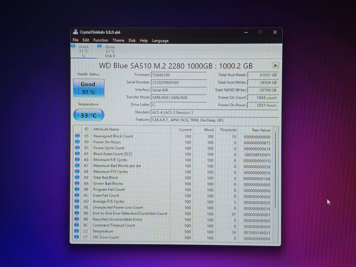Open the Help menu
Viewport: 356px width, 267px height.
[x=144, y=40]
